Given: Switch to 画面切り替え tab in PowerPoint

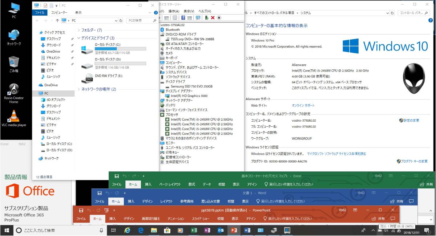Looking at the screenshot, I should point(150,219).
